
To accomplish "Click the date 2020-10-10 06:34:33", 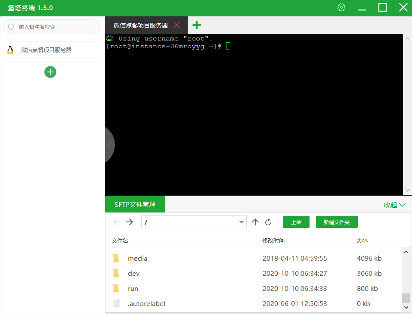I will [x=295, y=288].
